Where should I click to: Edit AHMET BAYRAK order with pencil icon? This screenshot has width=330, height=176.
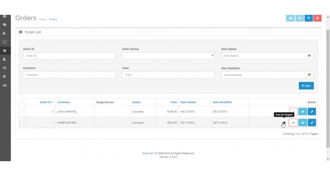tap(312, 123)
